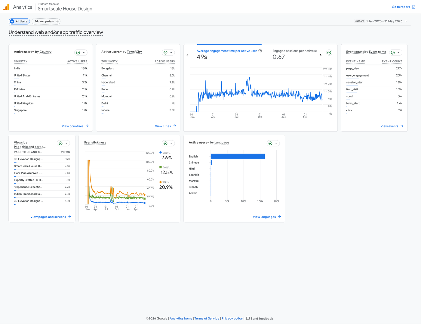Click the green check status icon in Town/City card

pos(165,52)
